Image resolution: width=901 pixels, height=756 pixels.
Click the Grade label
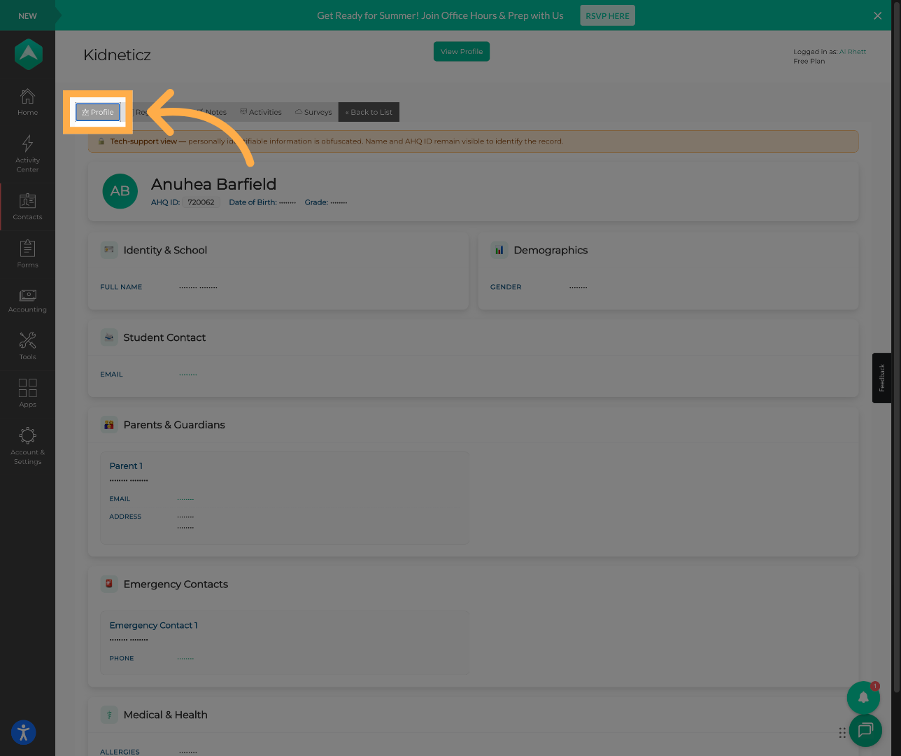point(316,202)
